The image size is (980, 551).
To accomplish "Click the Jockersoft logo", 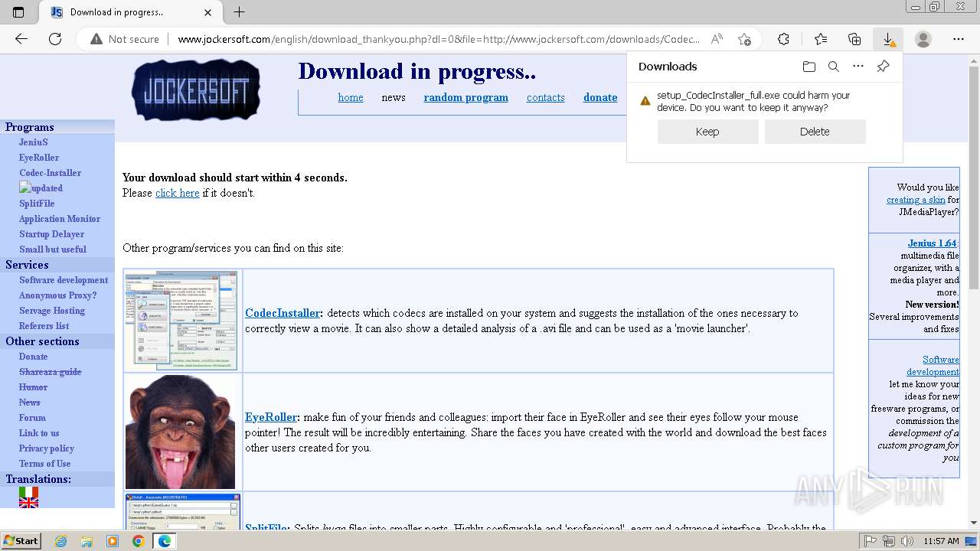I will (x=196, y=90).
